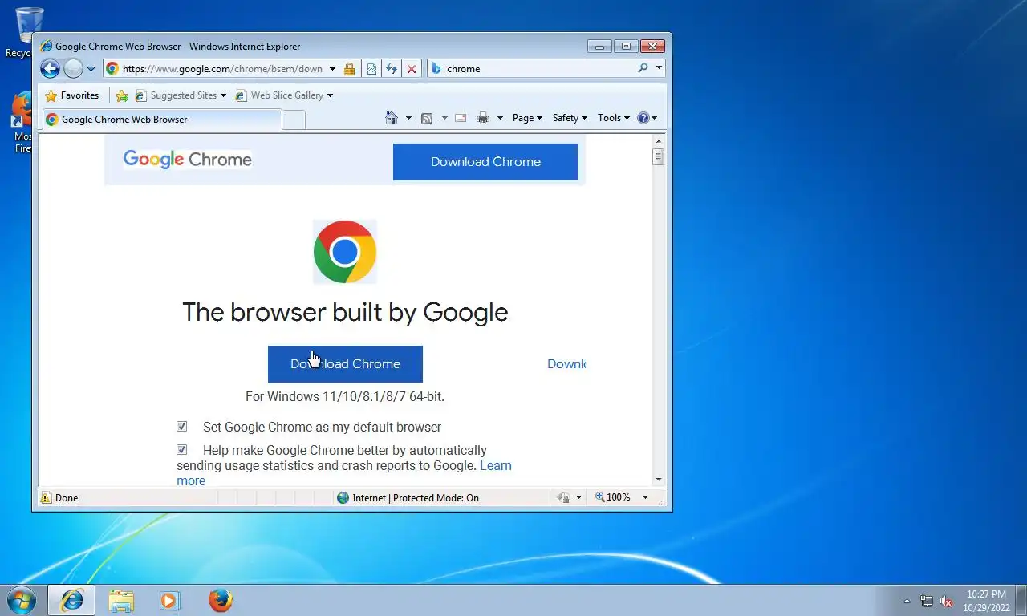Click the Read Mail icon
The width and height of the screenshot is (1027, 616).
coord(461,118)
